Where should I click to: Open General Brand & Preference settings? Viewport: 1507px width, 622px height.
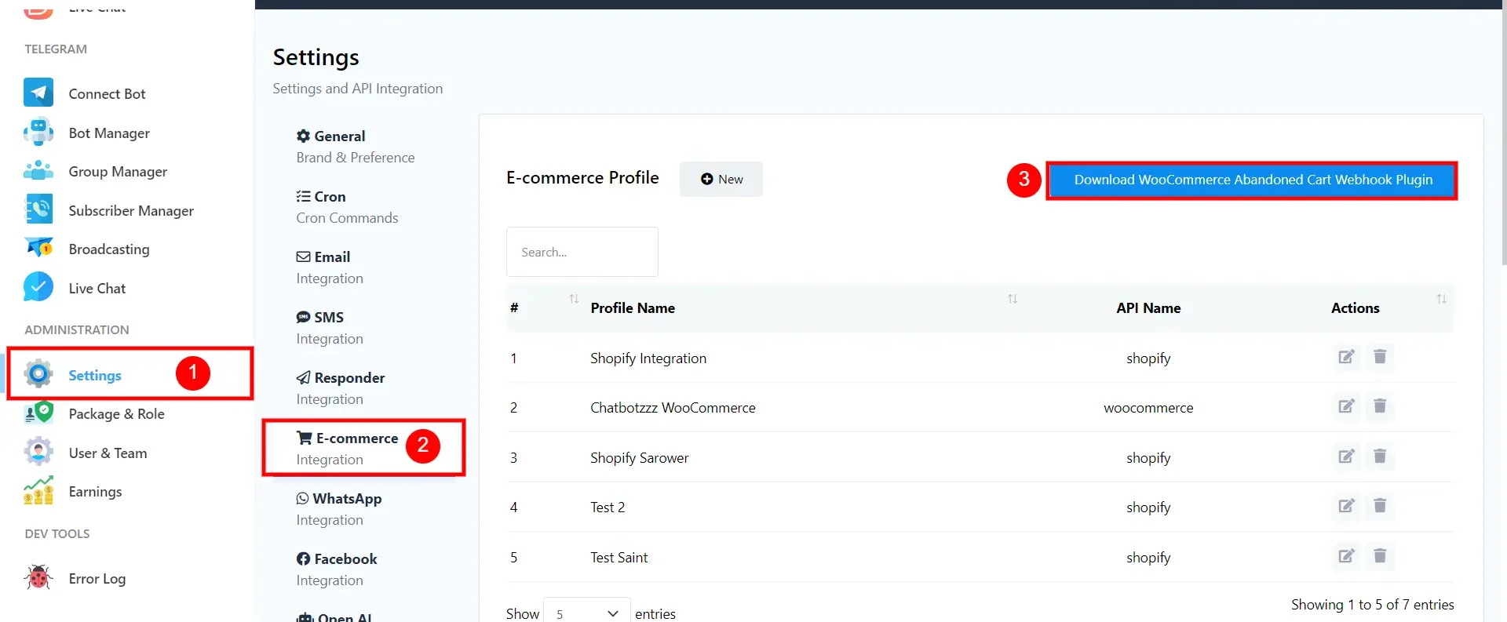point(356,147)
